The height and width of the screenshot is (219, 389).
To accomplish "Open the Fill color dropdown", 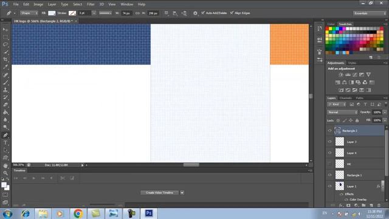I will coord(52,13).
